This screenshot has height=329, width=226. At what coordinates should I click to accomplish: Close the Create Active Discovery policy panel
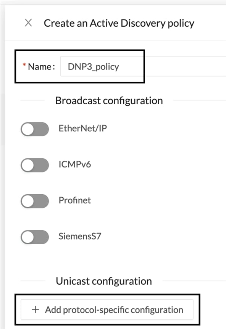pyautogui.click(x=28, y=23)
